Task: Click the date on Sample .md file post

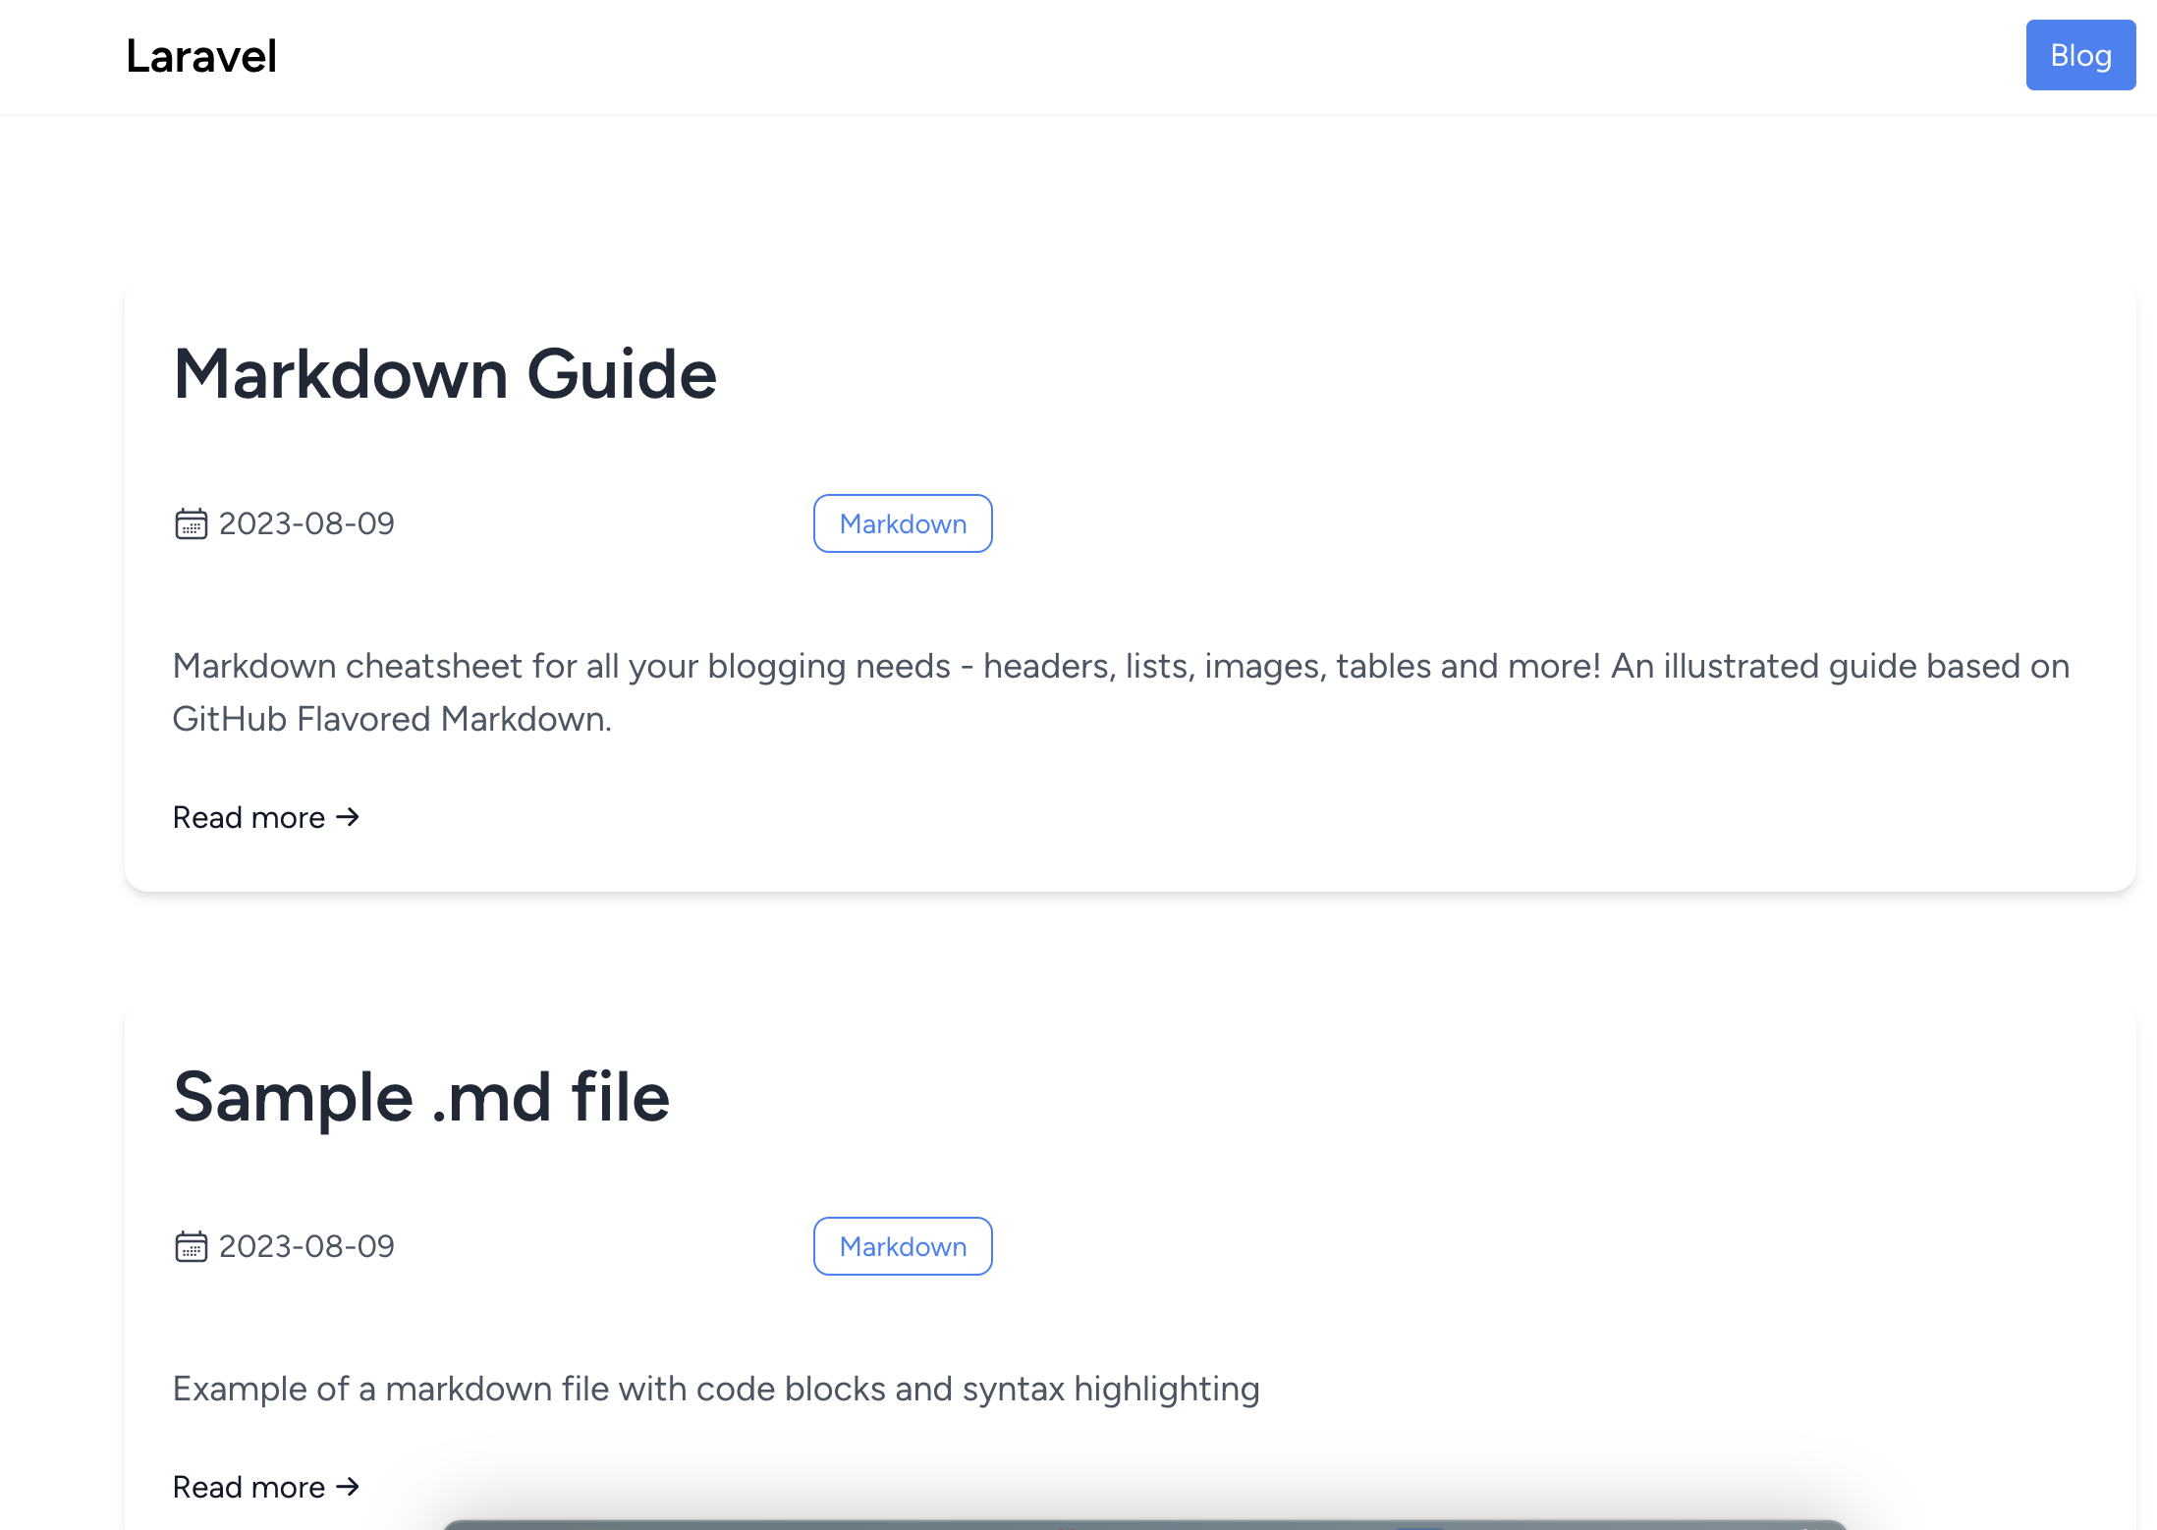Action: 306,1246
